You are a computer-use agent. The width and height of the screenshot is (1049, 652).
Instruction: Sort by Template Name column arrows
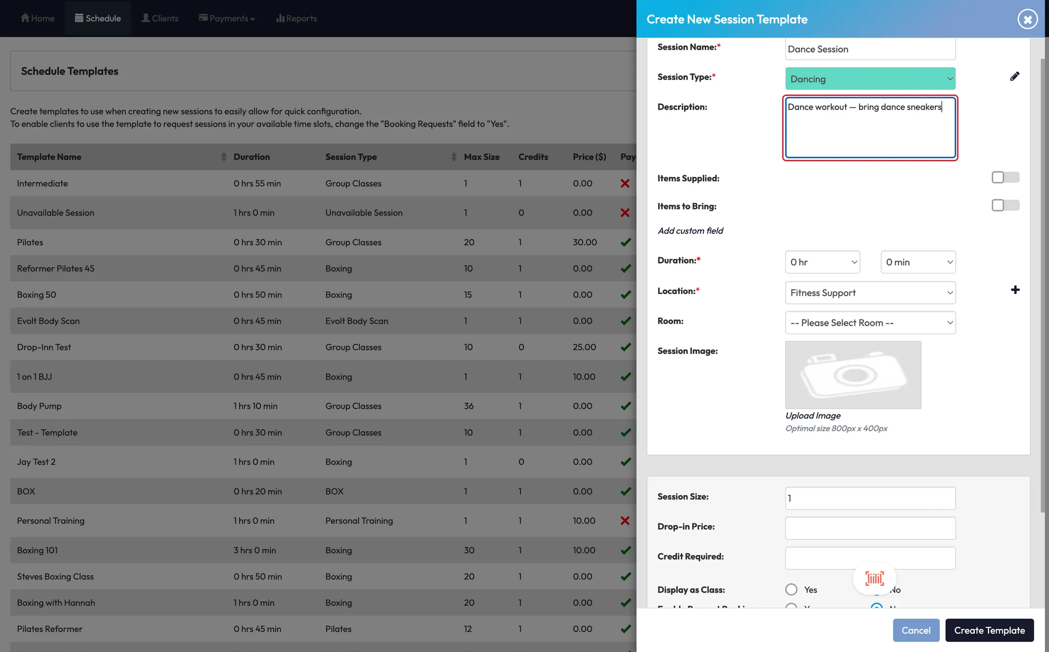pyautogui.click(x=223, y=157)
